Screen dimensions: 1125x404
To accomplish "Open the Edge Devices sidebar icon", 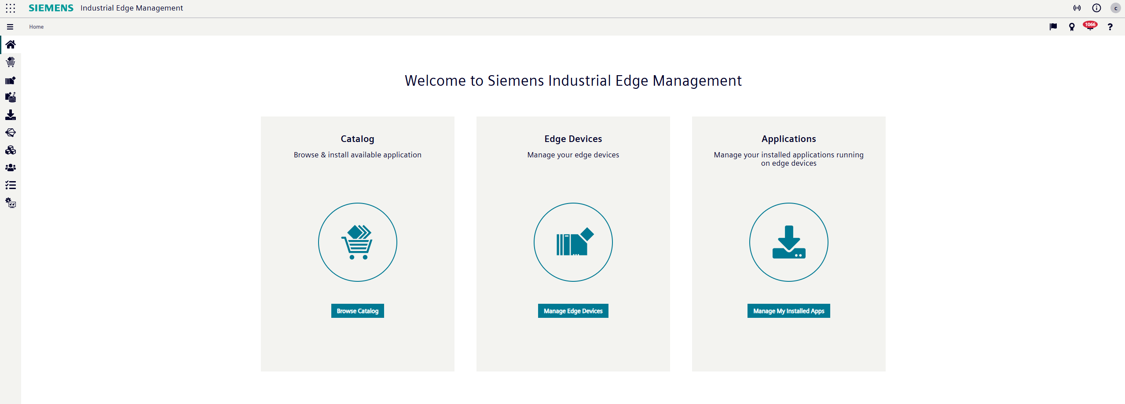I will (11, 80).
